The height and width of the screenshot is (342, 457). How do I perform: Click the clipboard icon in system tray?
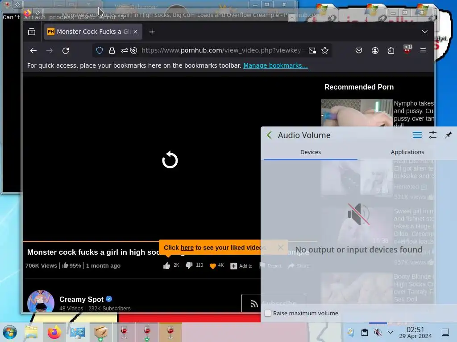(x=364, y=332)
